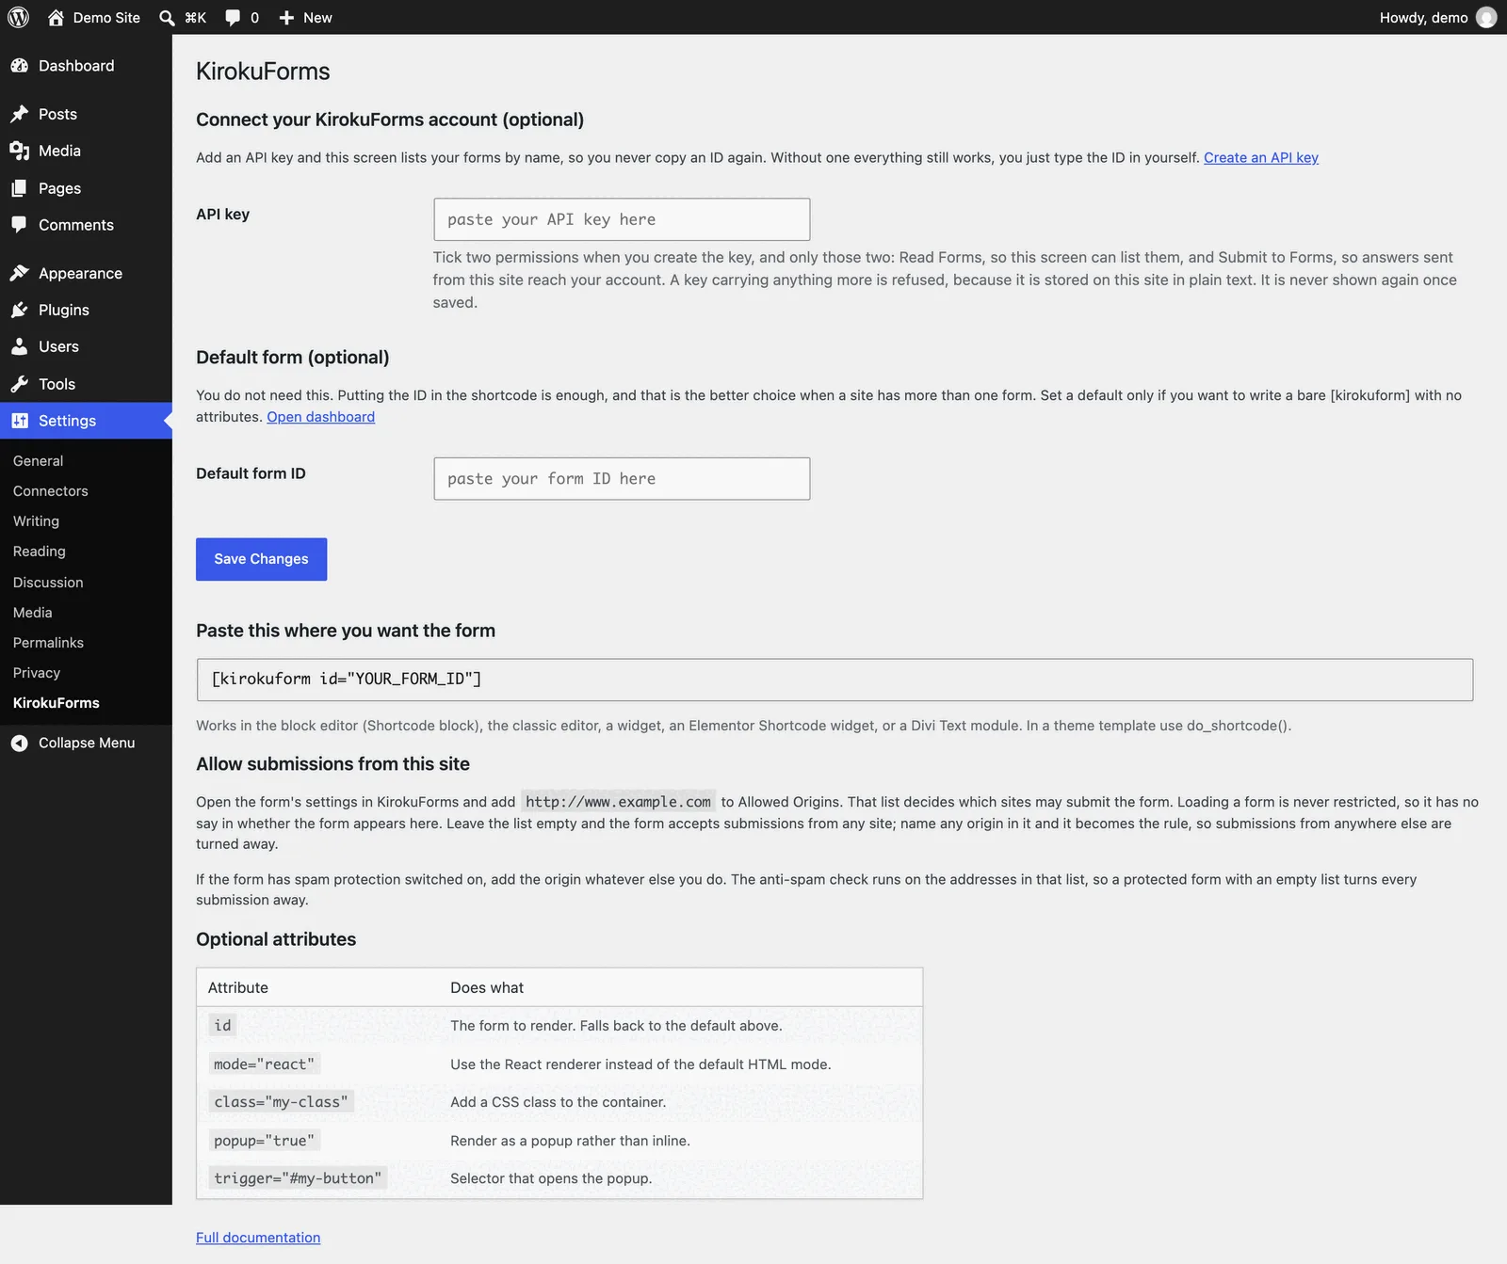1507x1264 pixels.
Task: Click the Appearance paintbrush icon
Action: [x=19, y=273]
